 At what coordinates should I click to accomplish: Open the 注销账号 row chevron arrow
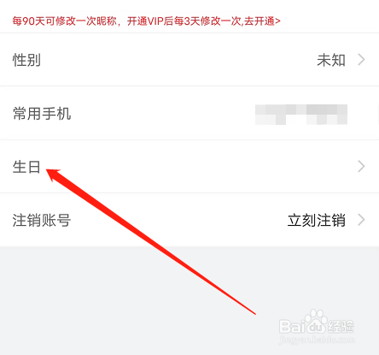[x=361, y=220]
